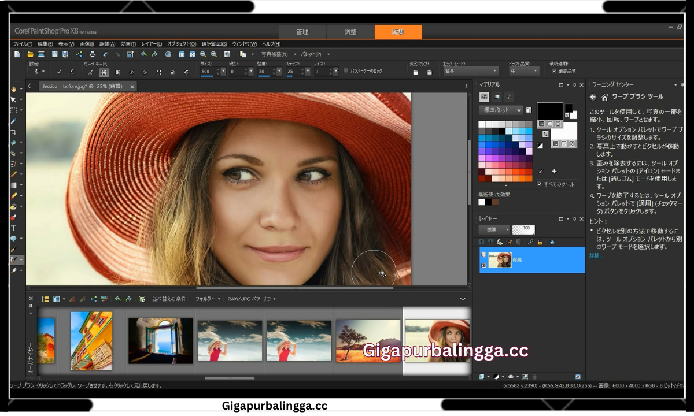Screen dimensions: 694x416
Task: Toggle the パラメーターのロック checkbox
Action: coord(346,70)
